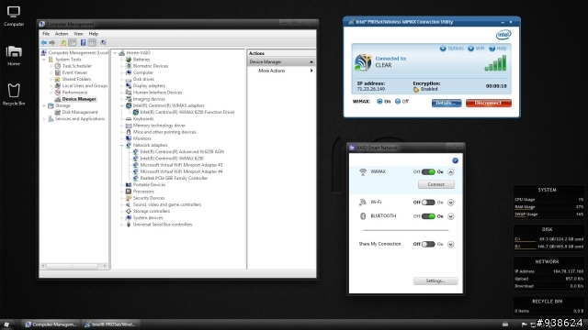Open the Computer desktop icon
Image resolution: width=588 pixels, height=330 pixels.
14,16
